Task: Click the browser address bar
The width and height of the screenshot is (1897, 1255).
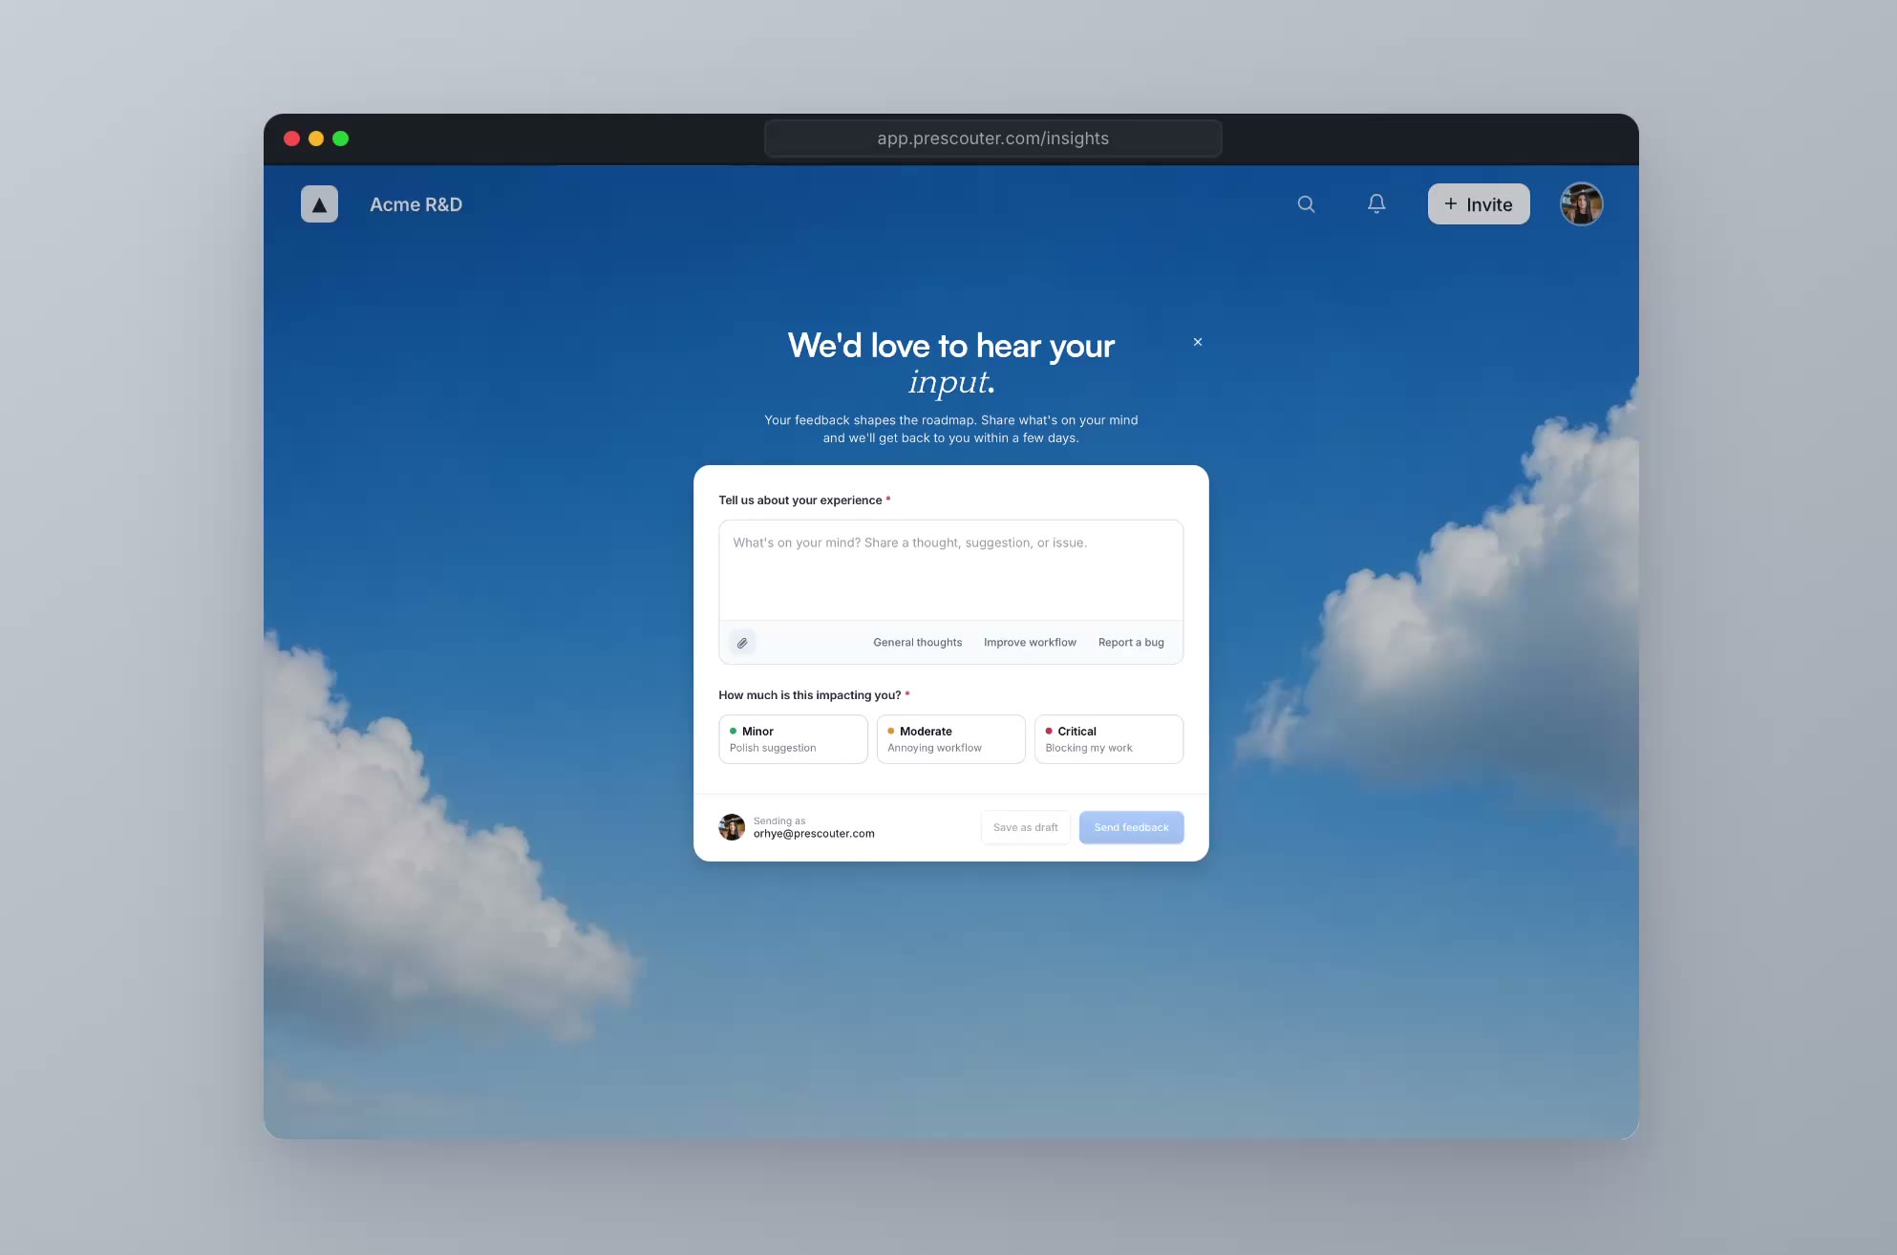Action: pos(992,138)
